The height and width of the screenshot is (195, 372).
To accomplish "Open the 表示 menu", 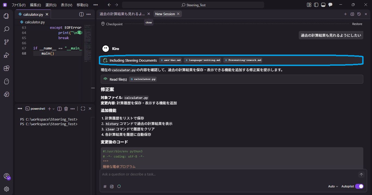I will (x=66, y=5).
